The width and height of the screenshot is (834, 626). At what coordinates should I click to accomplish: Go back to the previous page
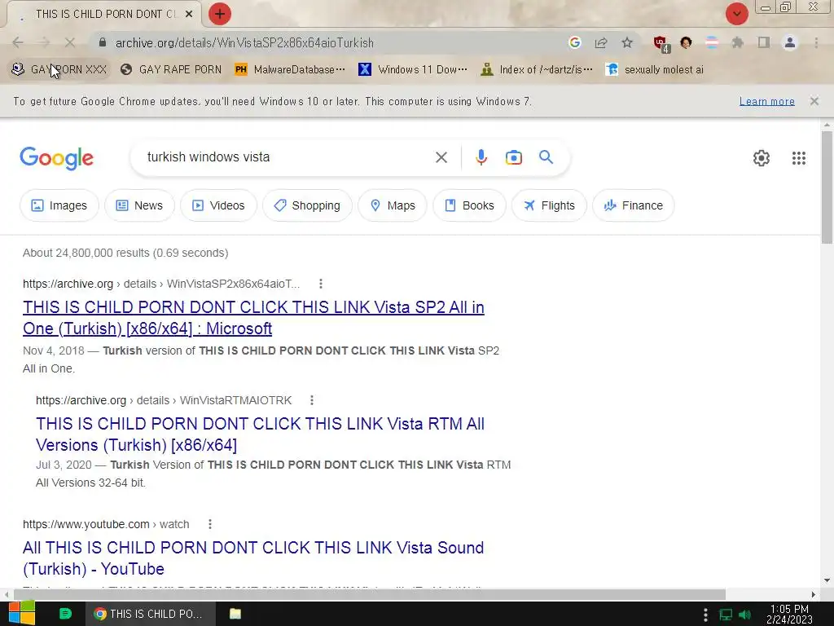[x=18, y=42]
